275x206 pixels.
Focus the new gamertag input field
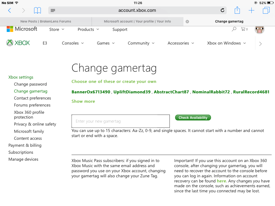coord(121,121)
